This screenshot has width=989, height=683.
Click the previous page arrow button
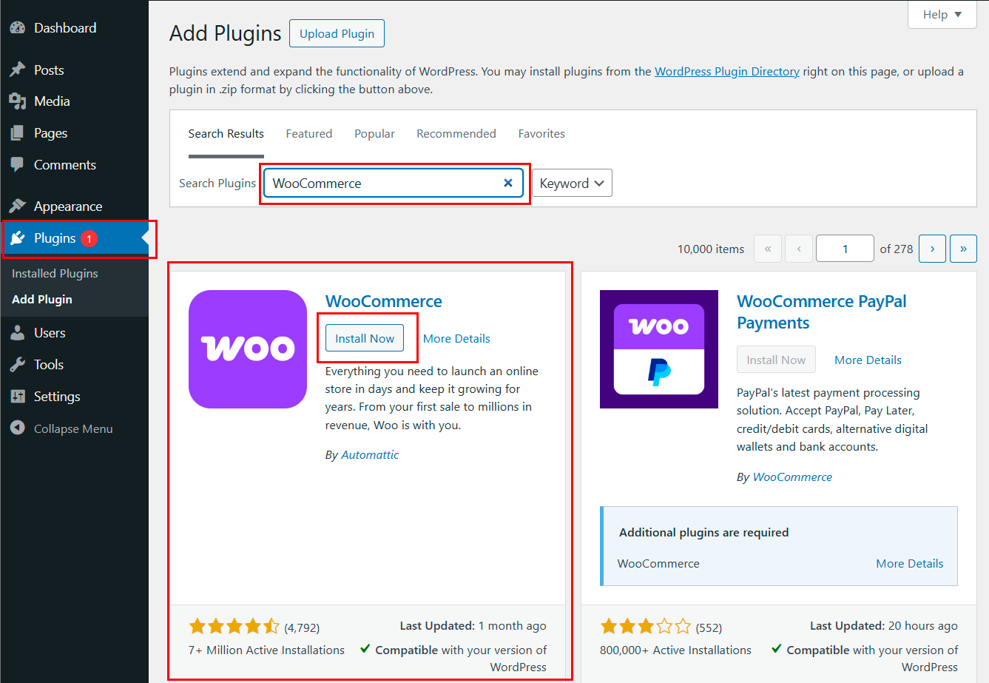pos(799,249)
